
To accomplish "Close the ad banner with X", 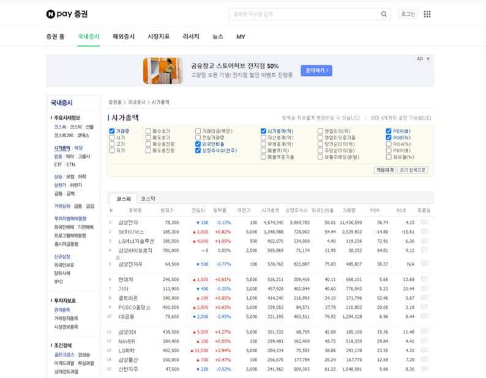I will [428, 59].
